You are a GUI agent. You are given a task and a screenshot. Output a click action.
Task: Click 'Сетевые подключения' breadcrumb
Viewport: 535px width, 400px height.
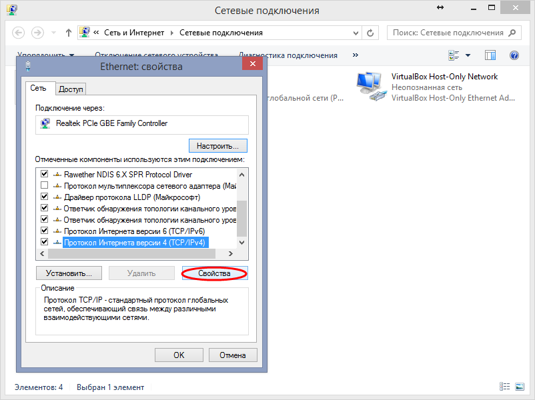coord(221,33)
